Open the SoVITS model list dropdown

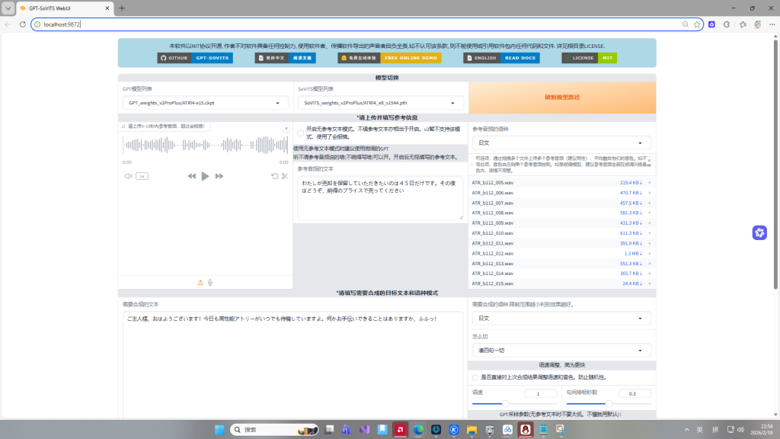380,103
